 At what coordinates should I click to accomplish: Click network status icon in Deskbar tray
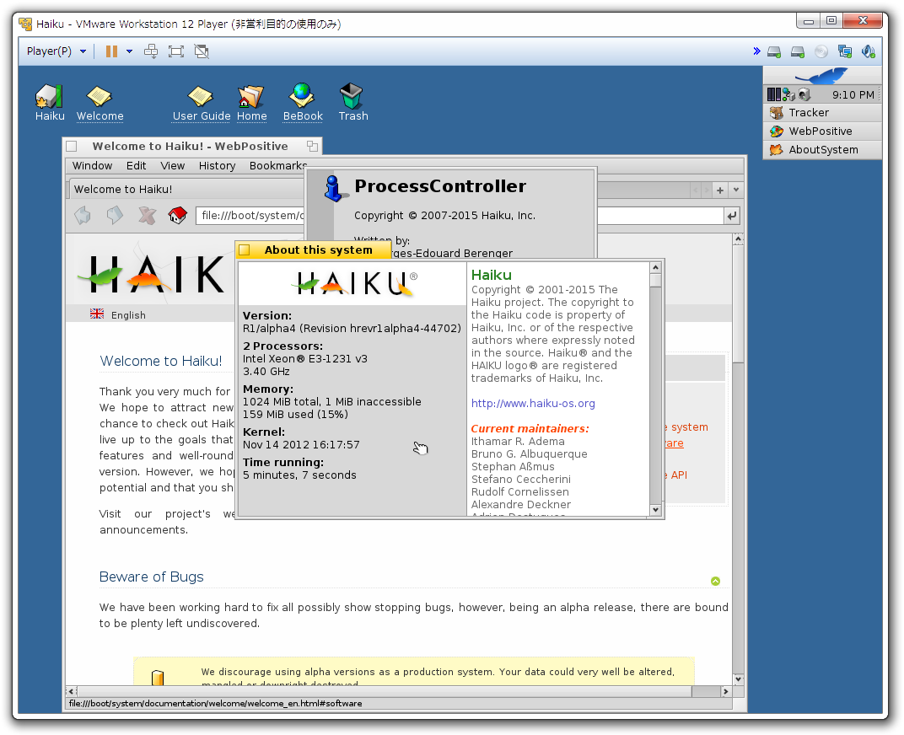click(788, 94)
